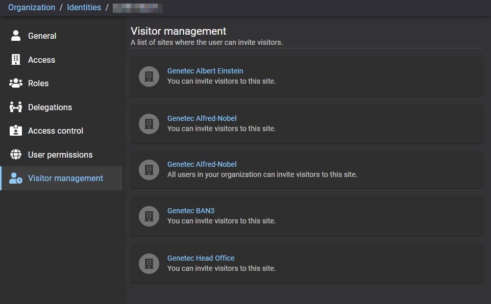Screen dimensions: 491x304
Task: Navigate to Identities breadcrumb link
Action: tap(84, 7)
